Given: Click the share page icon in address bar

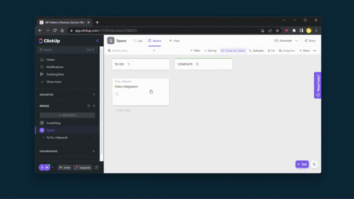Looking at the screenshot, I should tap(270, 30).
